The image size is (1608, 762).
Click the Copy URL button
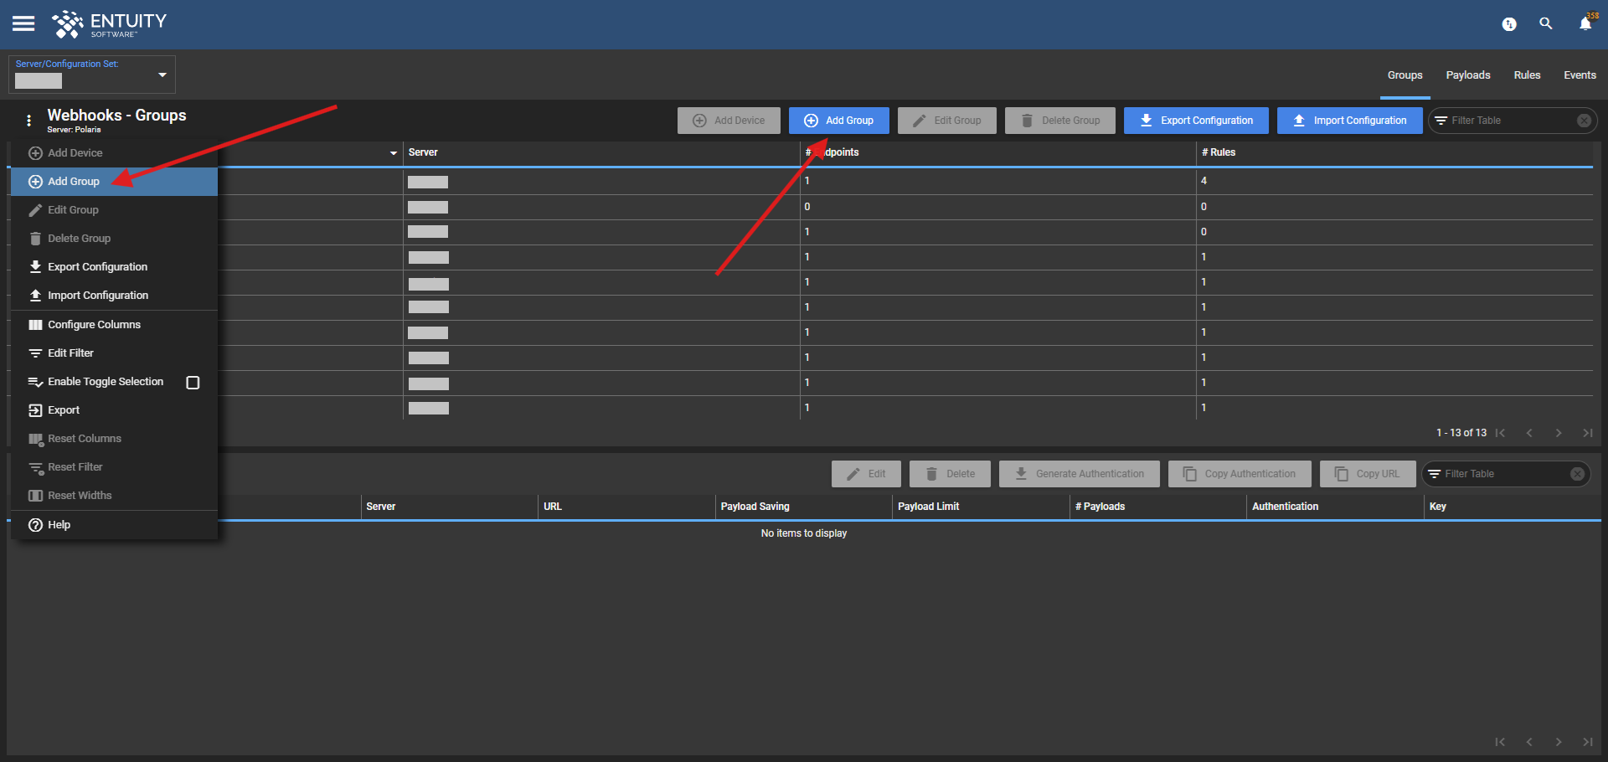[1368, 474]
